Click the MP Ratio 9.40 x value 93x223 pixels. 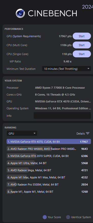coord(68,62)
